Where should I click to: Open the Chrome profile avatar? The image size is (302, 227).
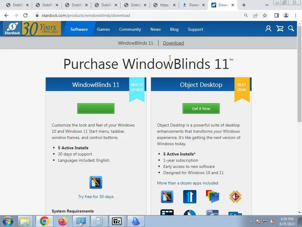pos(286,15)
